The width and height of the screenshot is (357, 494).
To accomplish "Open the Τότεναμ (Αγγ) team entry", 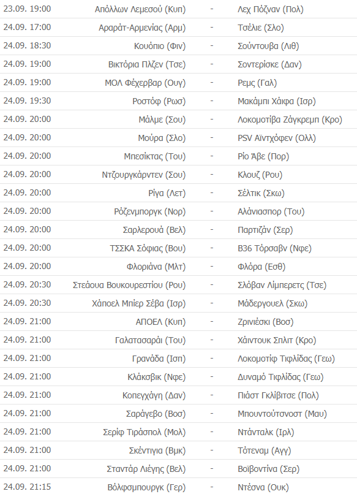I will pos(264,450).
